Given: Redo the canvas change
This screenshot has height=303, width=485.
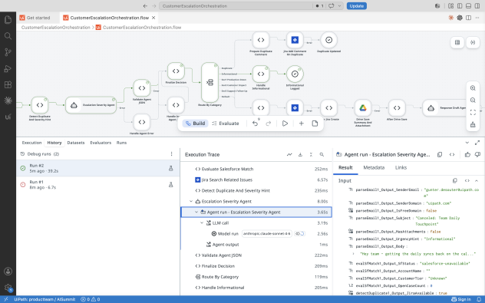Looking at the screenshot, I should [x=269, y=124].
